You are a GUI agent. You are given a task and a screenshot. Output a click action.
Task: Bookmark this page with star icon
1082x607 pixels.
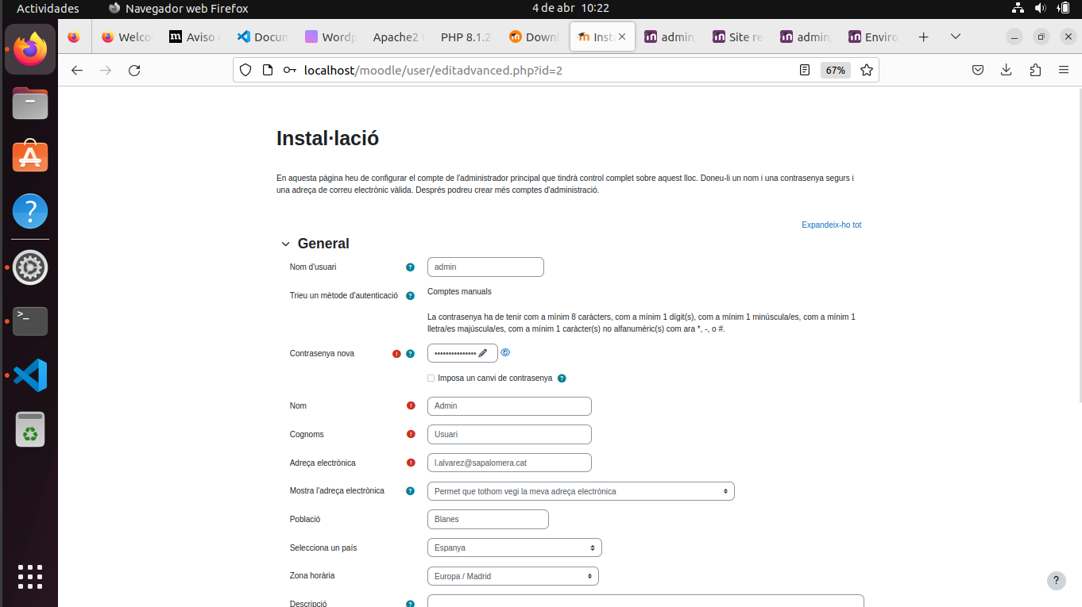(867, 70)
